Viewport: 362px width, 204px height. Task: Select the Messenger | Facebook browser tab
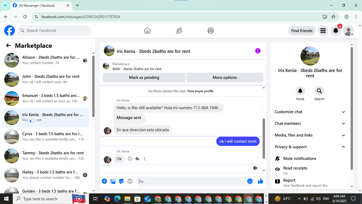41,5
